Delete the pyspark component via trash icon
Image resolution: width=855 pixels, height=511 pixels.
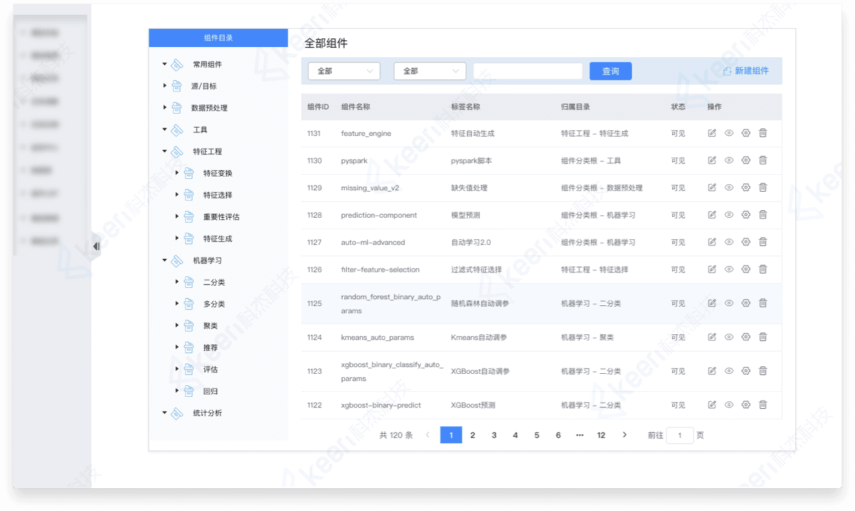pos(763,160)
